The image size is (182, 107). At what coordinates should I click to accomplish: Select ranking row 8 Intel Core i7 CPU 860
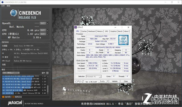(x=24, y=79)
